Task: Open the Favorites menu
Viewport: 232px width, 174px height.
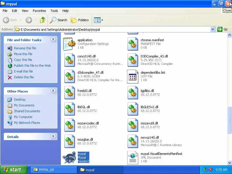Action: click(x=39, y=11)
